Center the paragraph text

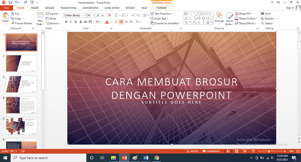click(121, 21)
